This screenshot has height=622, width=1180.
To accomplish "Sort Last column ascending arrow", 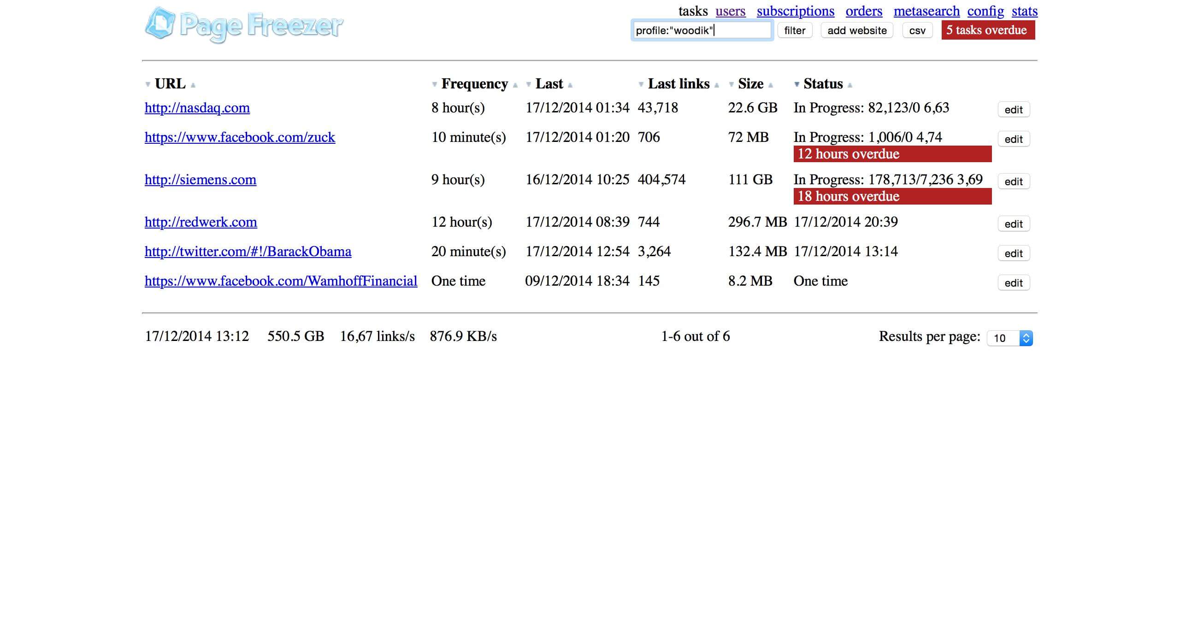I will [x=570, y=85].
